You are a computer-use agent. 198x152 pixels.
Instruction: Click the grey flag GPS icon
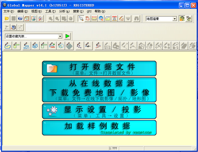click(x=7, y=27)
